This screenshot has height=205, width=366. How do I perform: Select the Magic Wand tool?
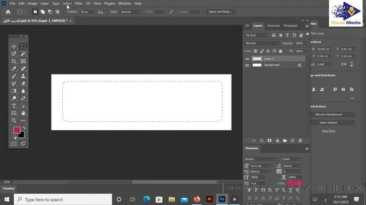pos(23,54)
